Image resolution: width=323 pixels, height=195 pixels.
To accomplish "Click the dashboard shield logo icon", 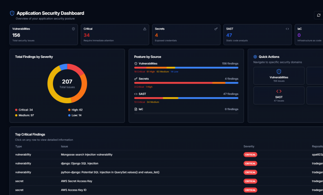I will (12, 13).
